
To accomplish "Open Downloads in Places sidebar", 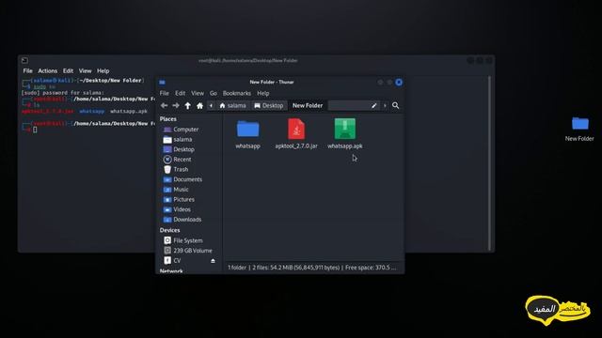I will pyautogui.click(x=187, y=219).
